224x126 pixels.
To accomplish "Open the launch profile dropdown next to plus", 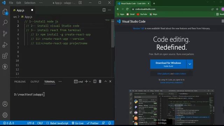I will click(90, 82).
